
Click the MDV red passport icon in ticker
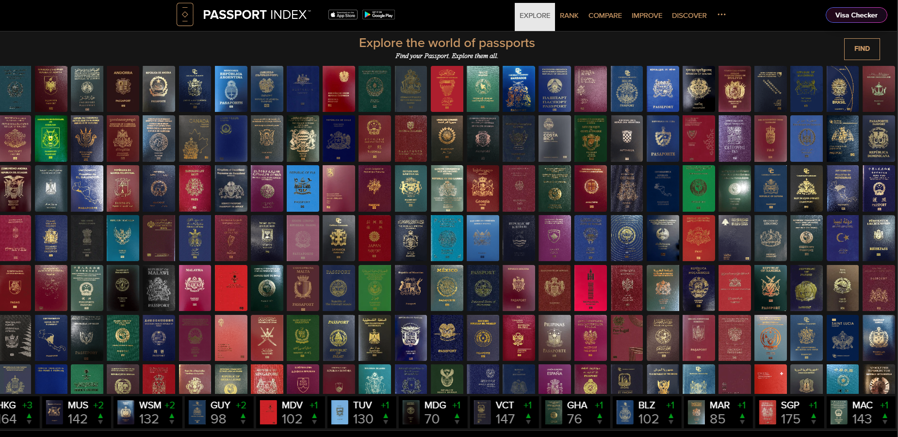(268, 412)
